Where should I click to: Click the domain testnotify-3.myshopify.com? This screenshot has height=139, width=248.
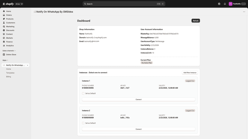pyautogui.click(x=96, y=38)
